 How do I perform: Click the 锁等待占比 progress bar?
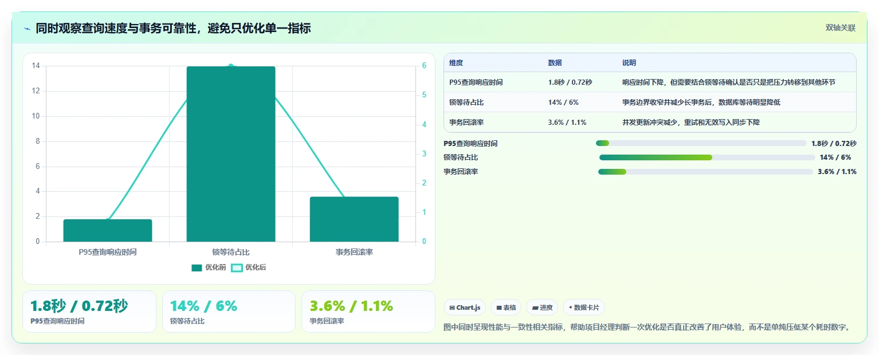(x=707, y=157)
